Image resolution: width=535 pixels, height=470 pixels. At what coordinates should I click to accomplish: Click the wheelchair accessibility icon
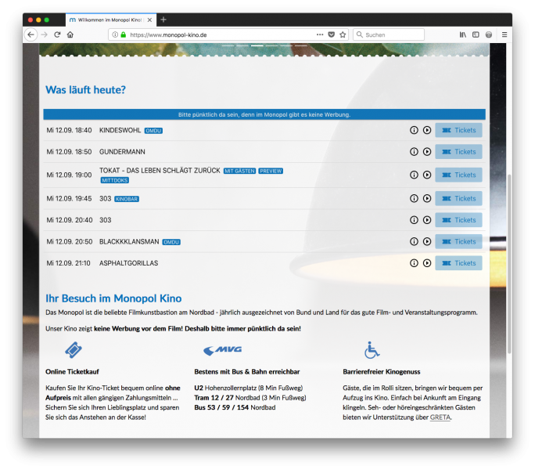(372, 350)
